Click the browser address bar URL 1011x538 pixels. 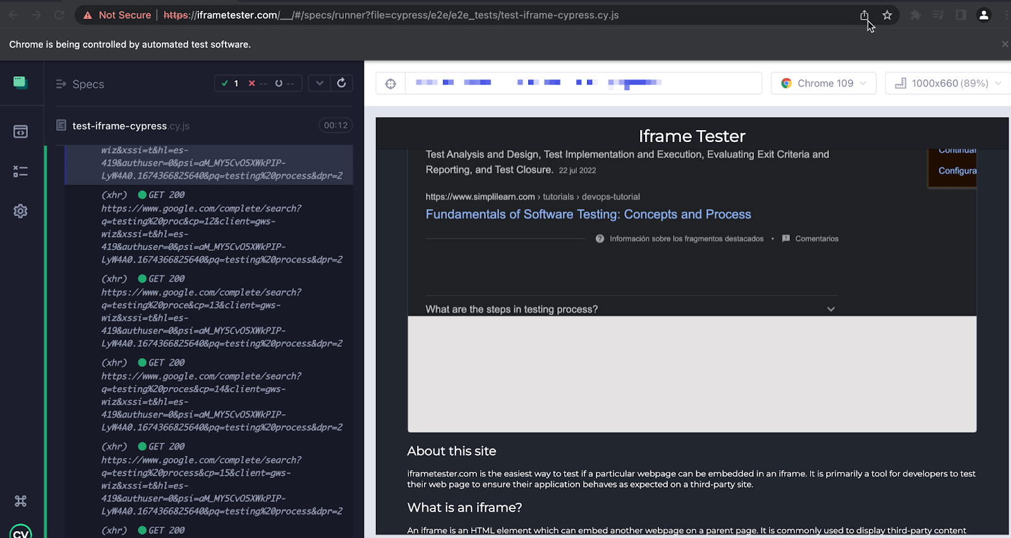(391, 15)
